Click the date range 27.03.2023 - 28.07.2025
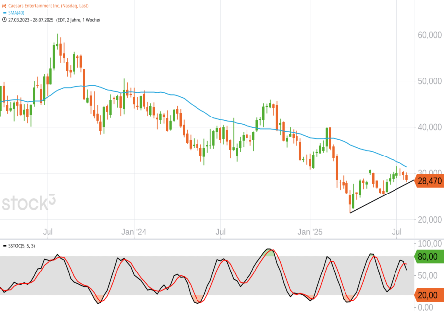444x311 pixels. tap(31, 20)
